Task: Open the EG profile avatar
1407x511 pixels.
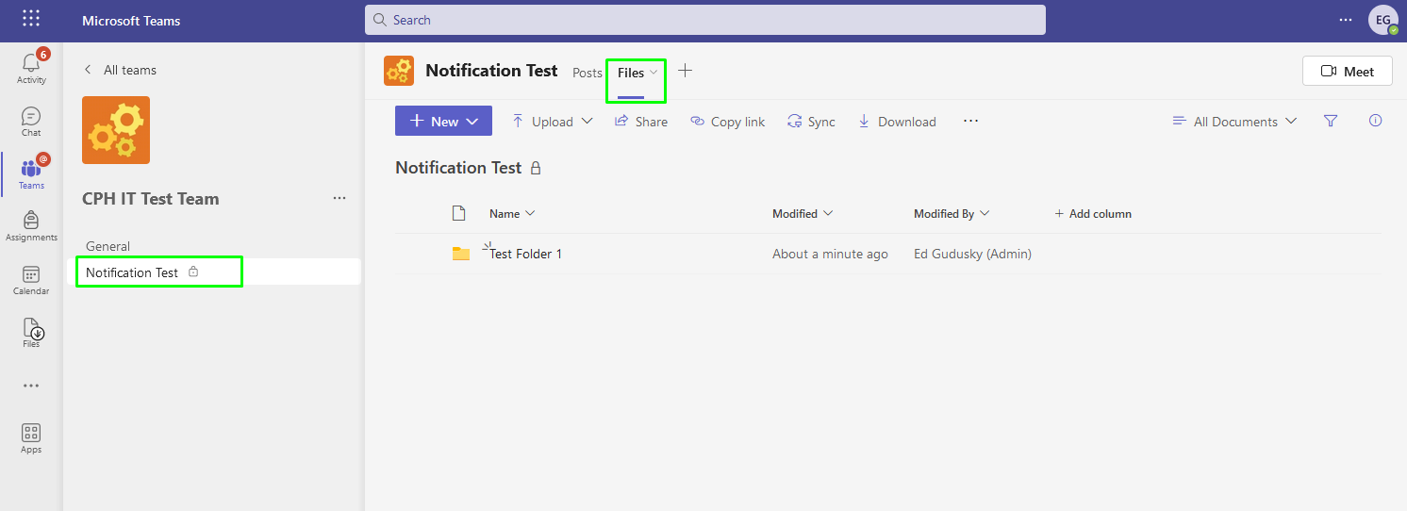Action: pyautogui.click(x=1383, y=20)
